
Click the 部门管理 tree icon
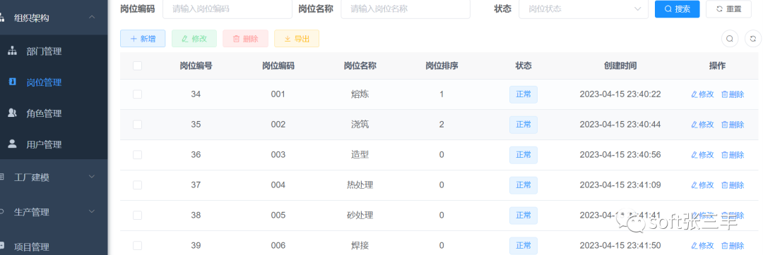click(13, 51)
